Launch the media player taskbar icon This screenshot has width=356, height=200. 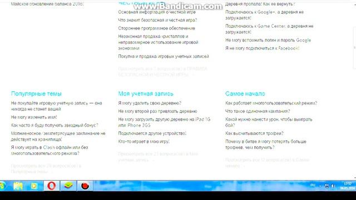(34, 186)
